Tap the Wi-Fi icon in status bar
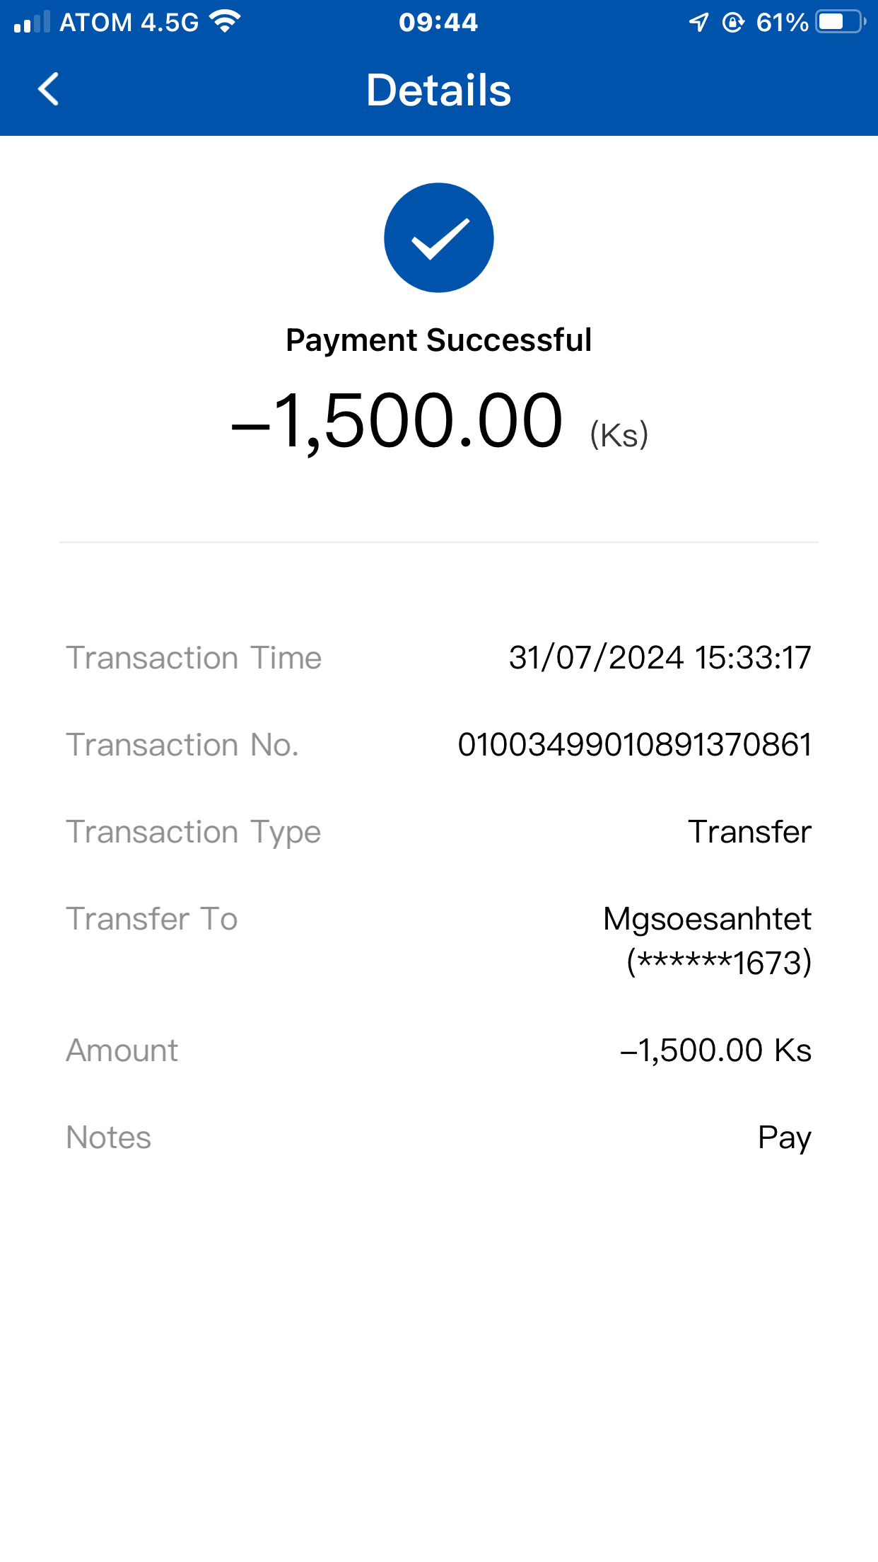This screenshot has height=1562, width=878. click(226, 22)
